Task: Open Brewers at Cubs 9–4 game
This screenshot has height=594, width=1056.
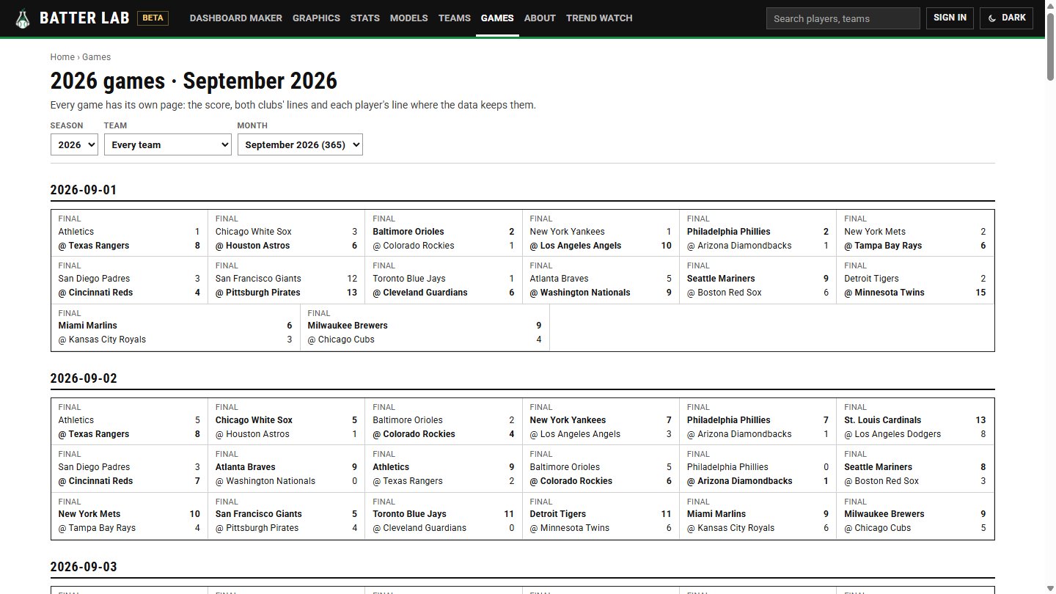Action: coord(425,327)
